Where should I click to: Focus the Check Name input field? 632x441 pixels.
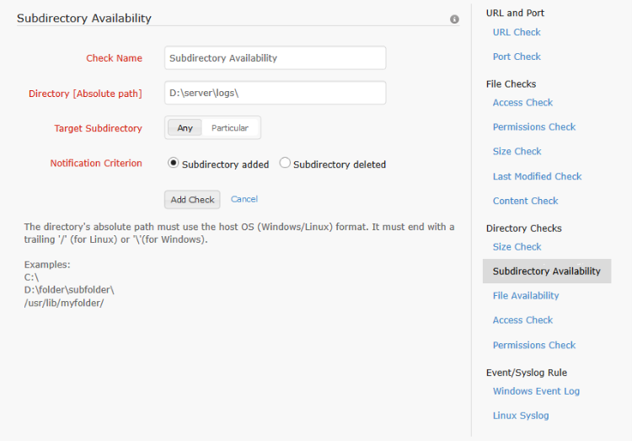coord(275,58)
